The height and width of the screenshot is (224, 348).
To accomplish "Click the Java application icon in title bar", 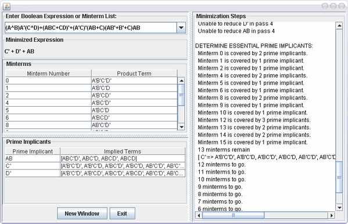I will coord(6,6).
